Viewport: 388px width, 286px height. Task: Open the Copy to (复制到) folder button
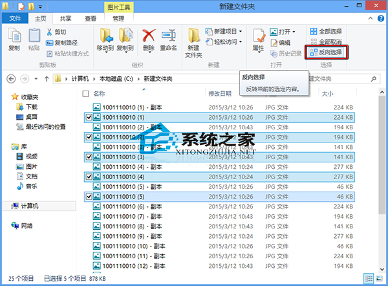125,39
